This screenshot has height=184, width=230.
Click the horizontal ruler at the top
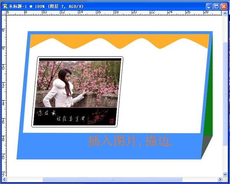(x=115, y=13)
